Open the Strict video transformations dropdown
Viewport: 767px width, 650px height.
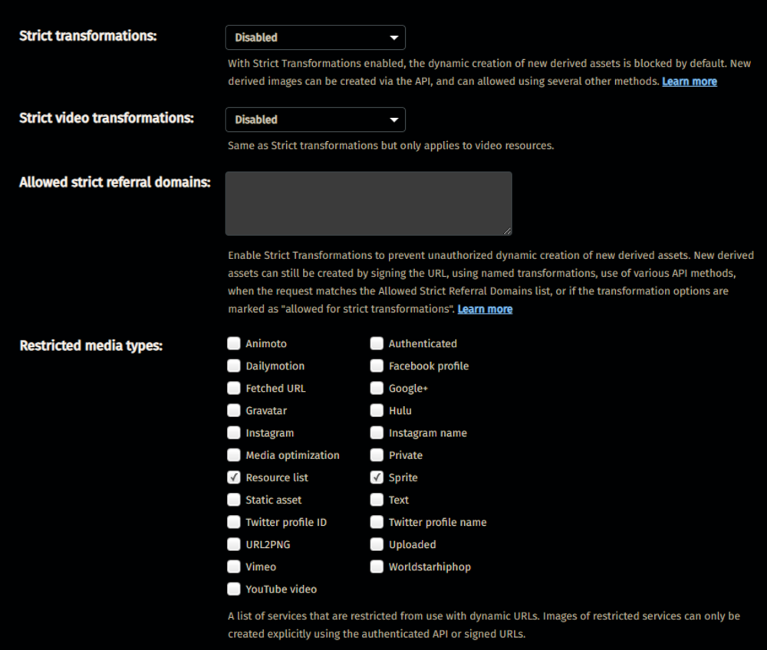pyautogui.click(x=315, y=120)
